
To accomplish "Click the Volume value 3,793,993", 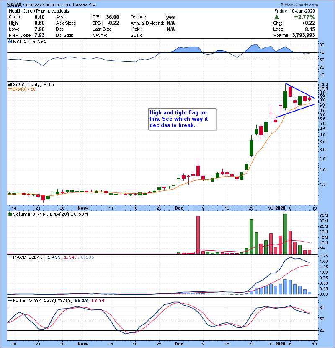I will pos(304,35).
